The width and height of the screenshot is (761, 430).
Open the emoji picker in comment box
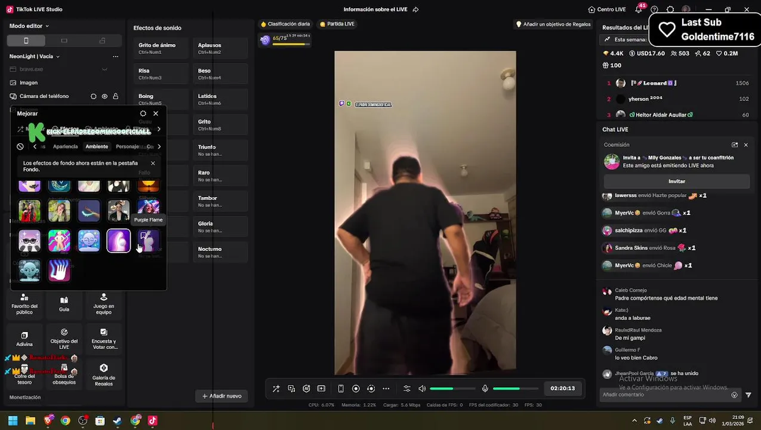point(735,395)
